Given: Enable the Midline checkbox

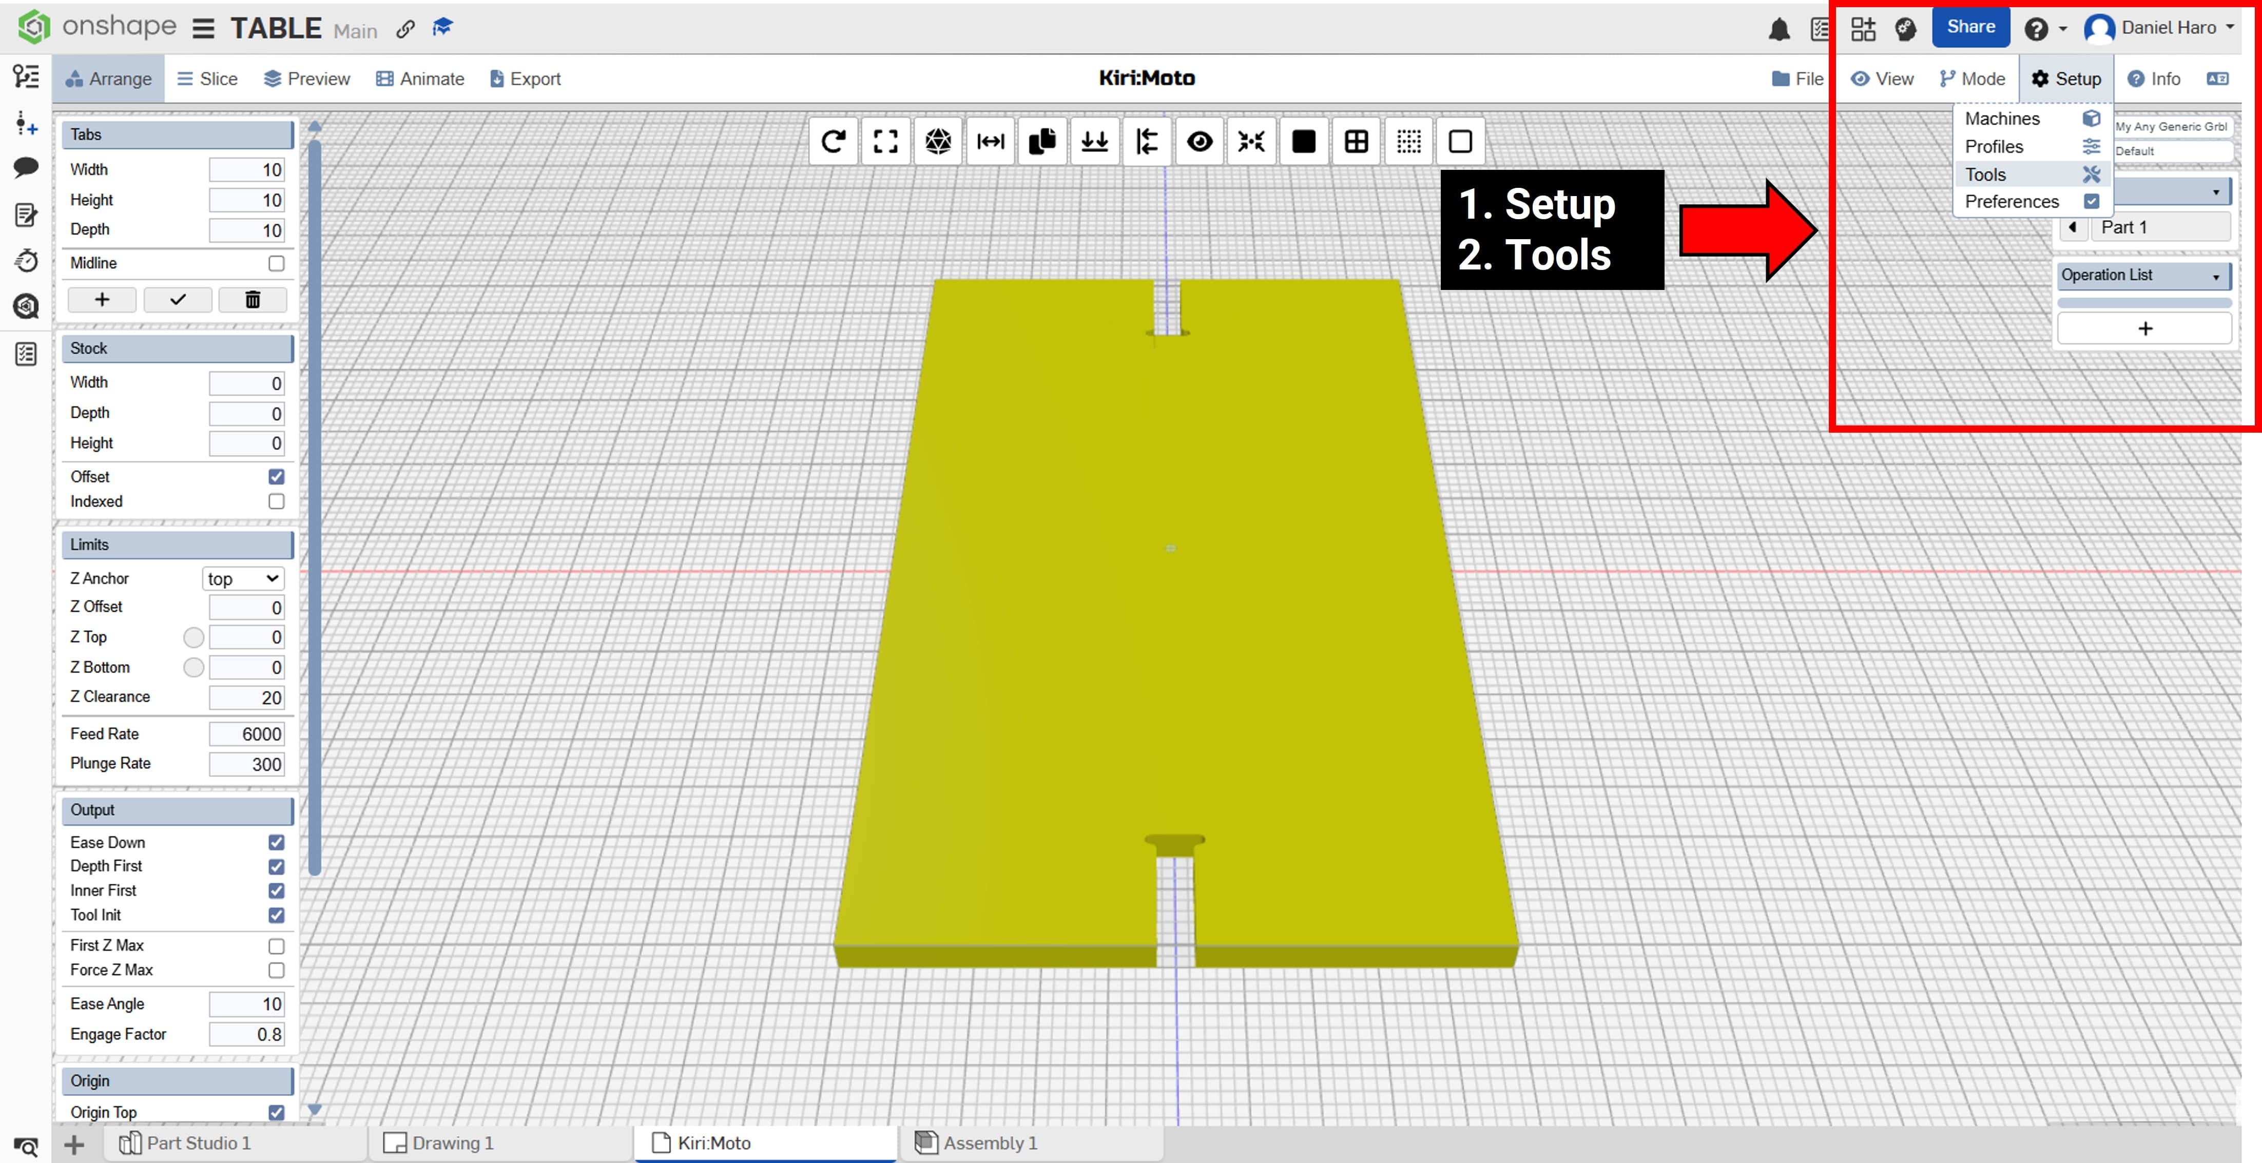Looking at the screenshot, I should [x=277, y=263].
